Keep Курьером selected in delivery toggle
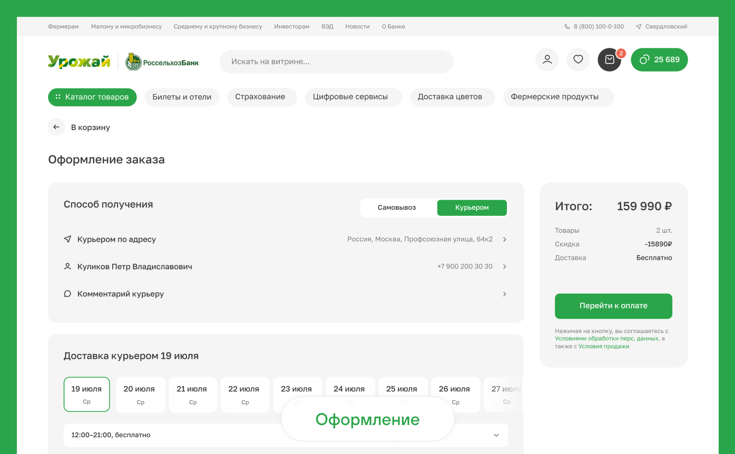 click(472, 208)
